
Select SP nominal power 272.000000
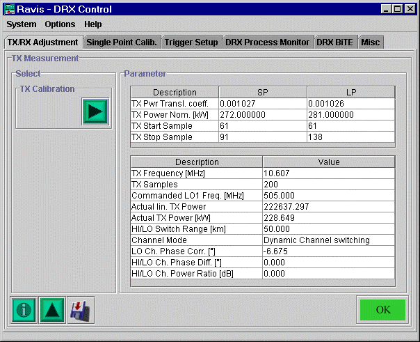tap(263, 115)
